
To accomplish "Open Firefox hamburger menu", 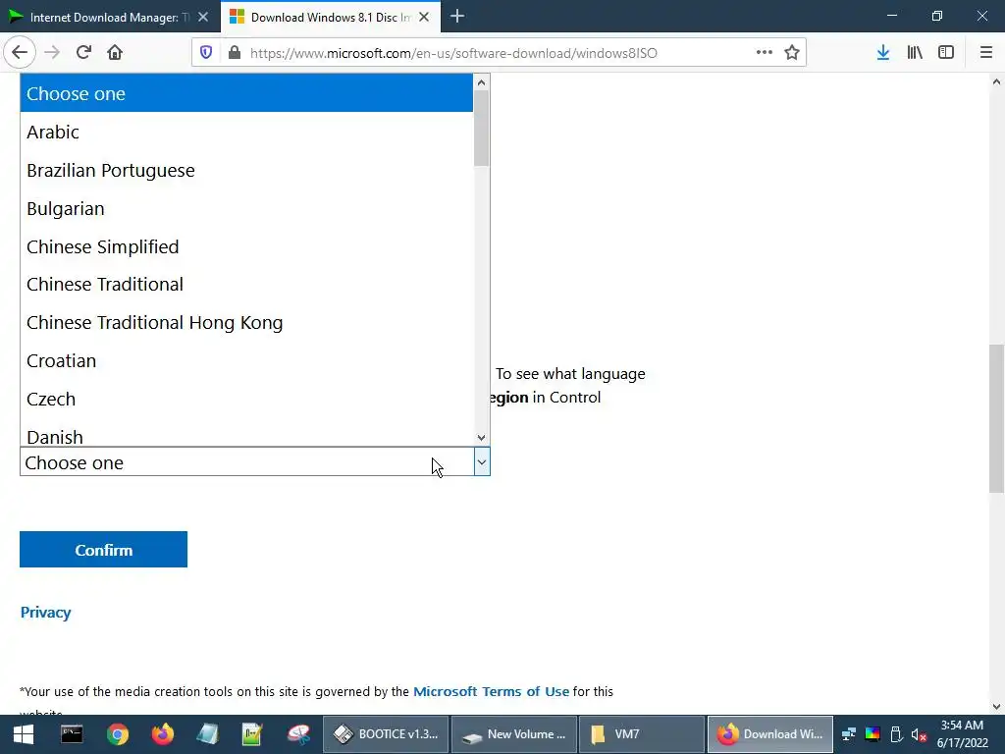I will click(x=986, y=53).
